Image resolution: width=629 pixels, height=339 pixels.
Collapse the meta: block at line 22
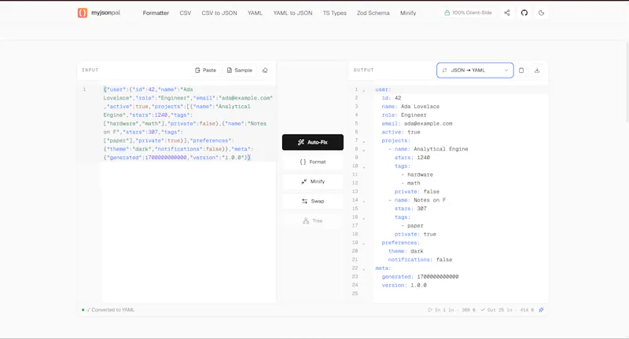pos(364,269)
